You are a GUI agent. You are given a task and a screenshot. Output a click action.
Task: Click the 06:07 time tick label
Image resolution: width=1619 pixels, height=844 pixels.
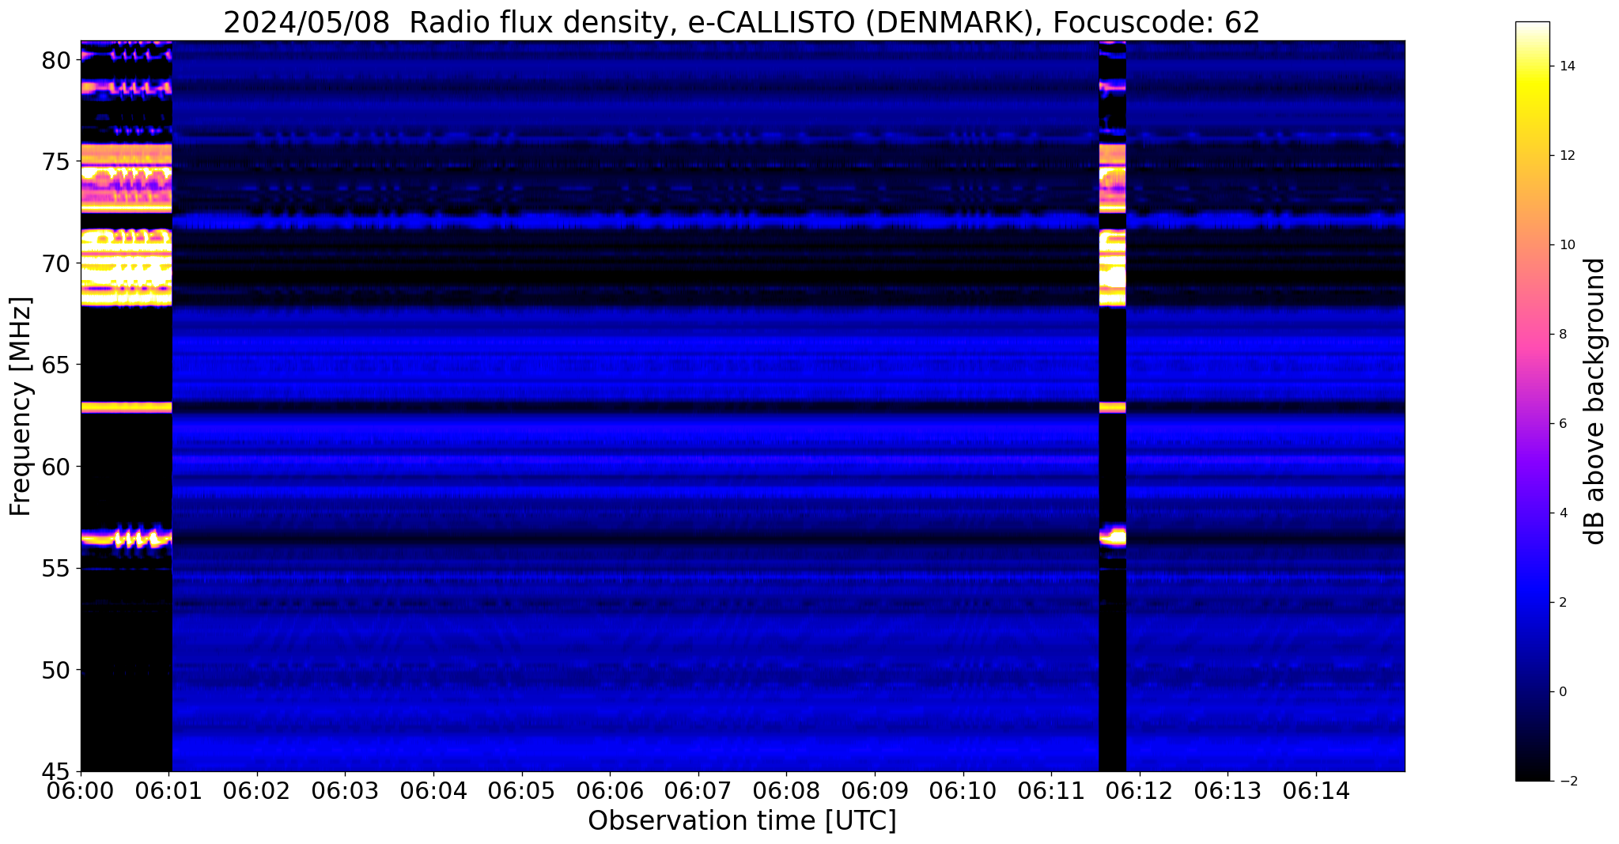[x=698, y=792]
